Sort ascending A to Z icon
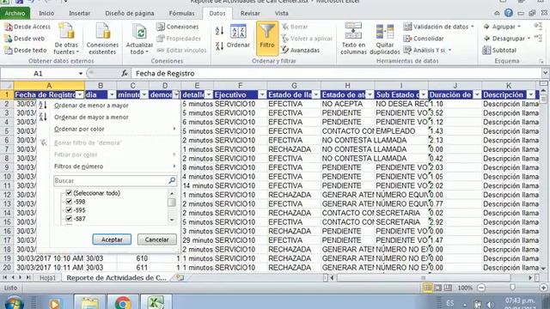Image resolution: width=550 pixels, height=309 pixels. [x=219, y=31]
